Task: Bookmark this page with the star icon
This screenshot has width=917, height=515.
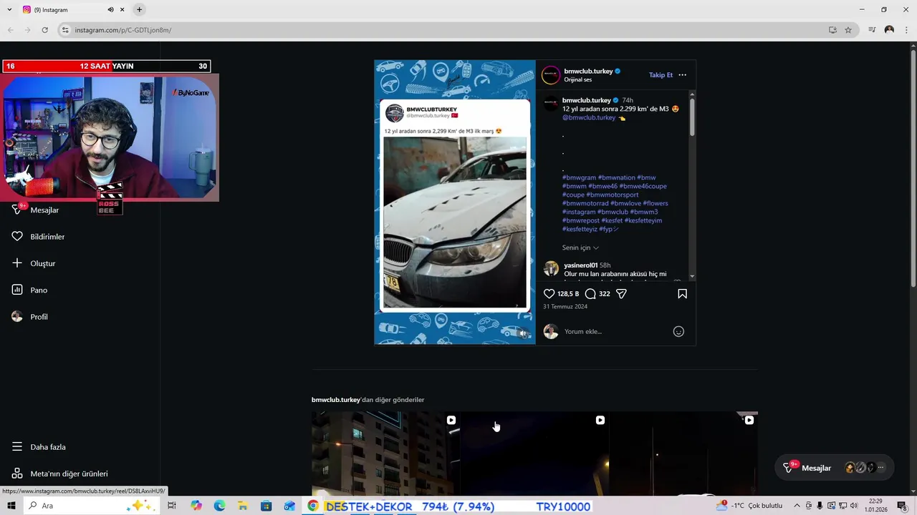Action: tap(848, 30)
